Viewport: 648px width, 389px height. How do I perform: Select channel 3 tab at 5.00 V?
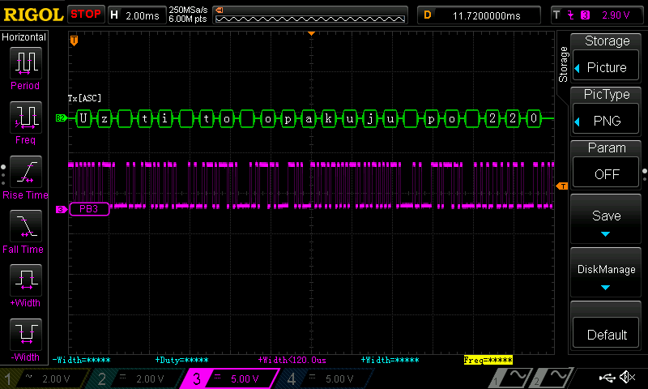coord(230,378)
